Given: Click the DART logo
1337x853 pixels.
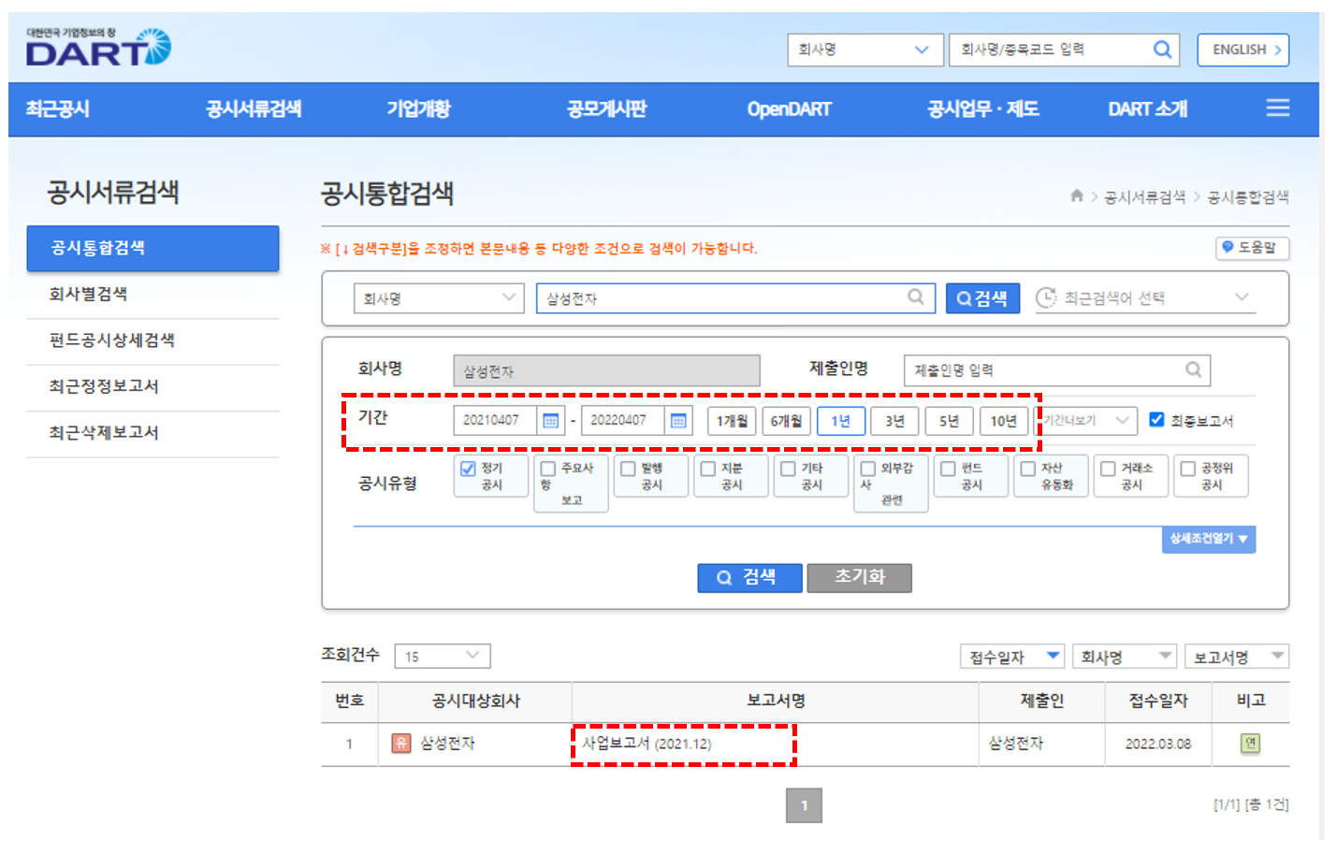Looking at the screenshot, I should (98, 47).
